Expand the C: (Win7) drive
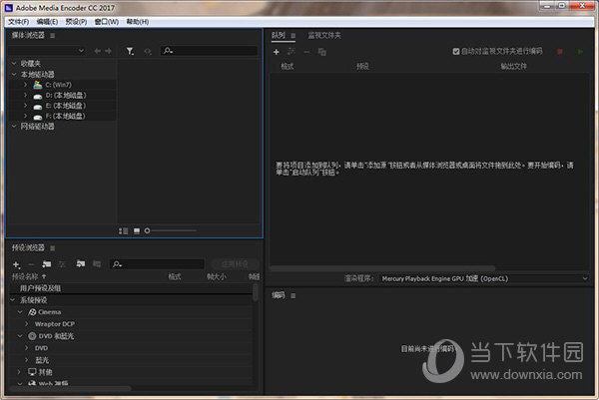This screenshot has width=599, height=400. click(x=25, y=85)
